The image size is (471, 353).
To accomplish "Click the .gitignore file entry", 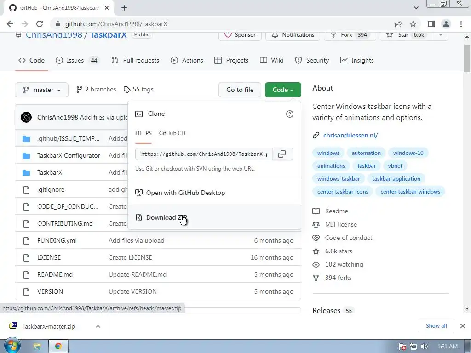I will tap(51, 189).
